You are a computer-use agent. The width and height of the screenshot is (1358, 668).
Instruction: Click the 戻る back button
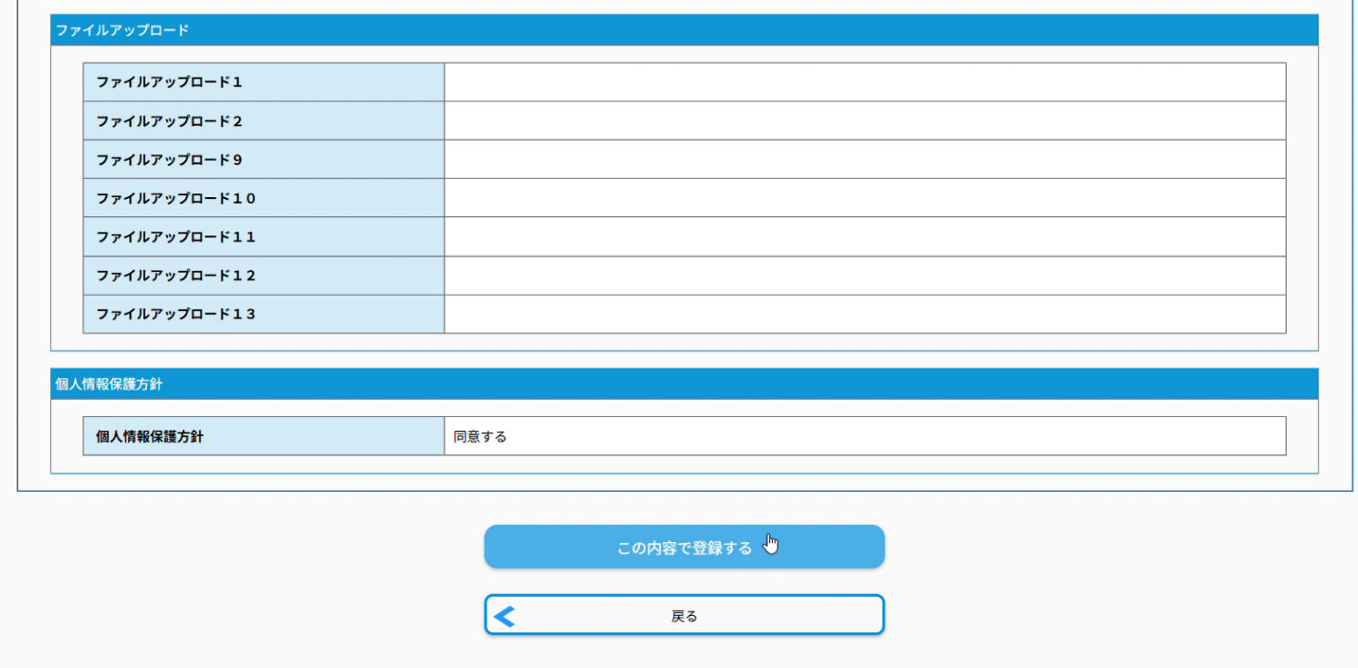tap(684, 616)
